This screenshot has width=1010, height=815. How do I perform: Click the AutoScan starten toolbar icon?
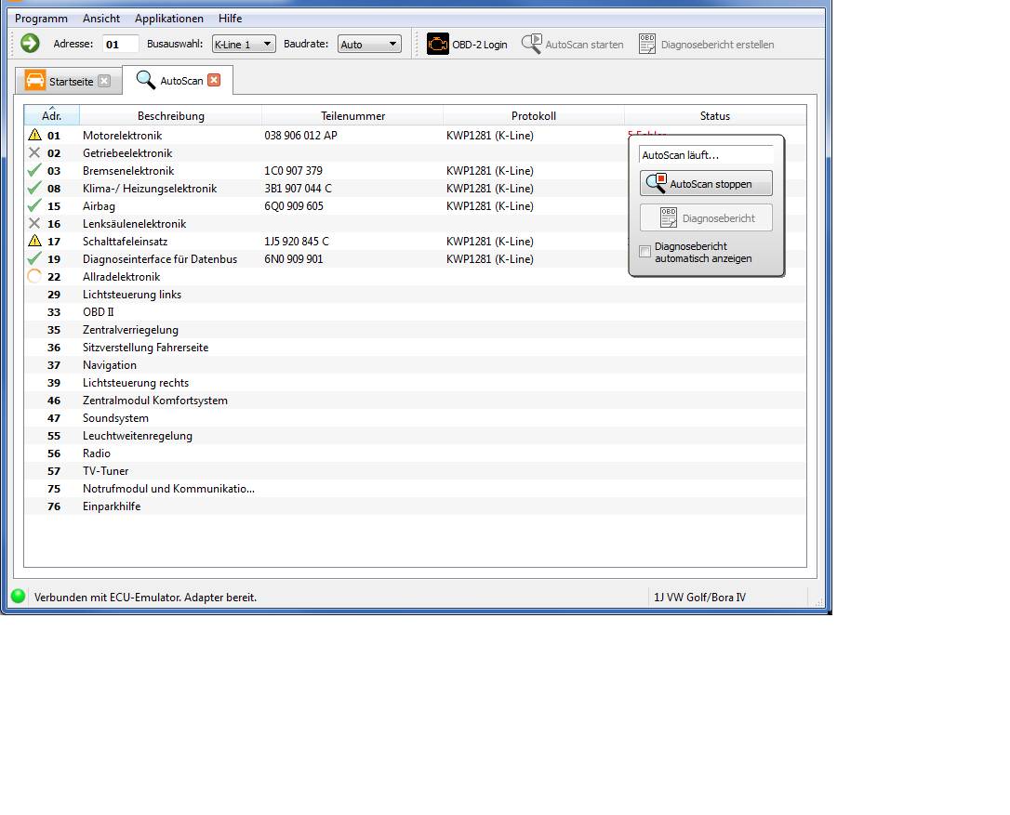pos(531,44)
